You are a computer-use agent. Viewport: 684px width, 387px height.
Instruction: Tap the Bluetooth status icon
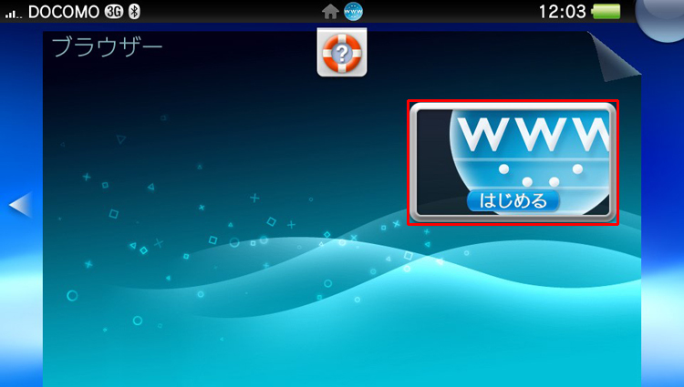(134, 12)
